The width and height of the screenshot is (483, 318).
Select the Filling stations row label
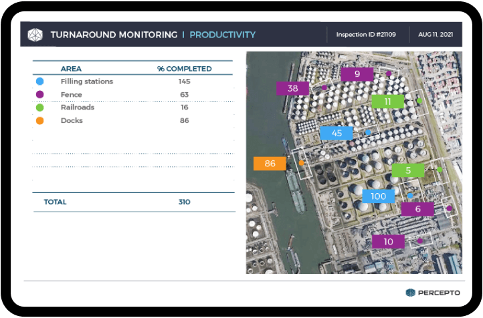(87, 82)
